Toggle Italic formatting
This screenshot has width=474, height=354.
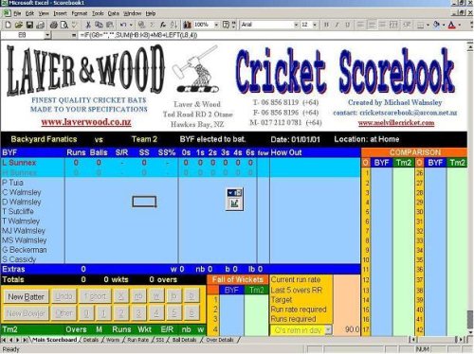337,25
